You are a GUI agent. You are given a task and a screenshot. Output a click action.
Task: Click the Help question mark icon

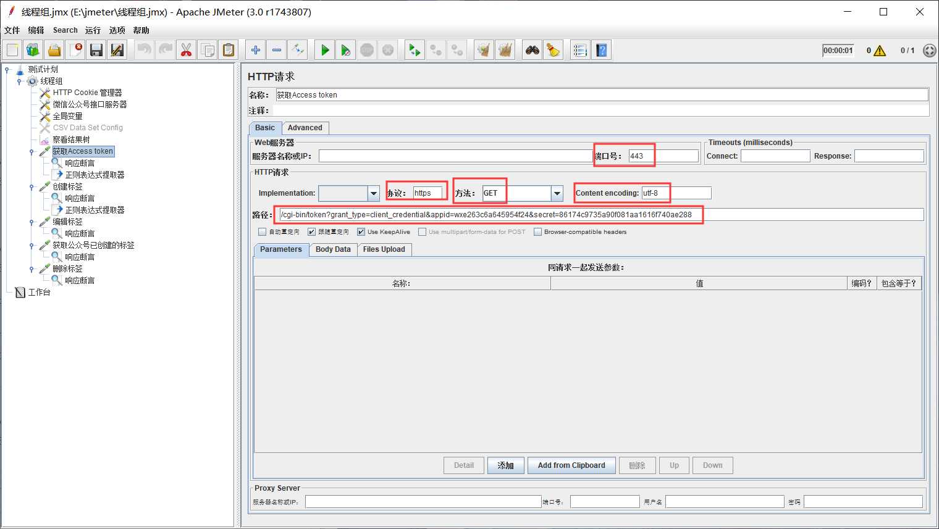pyautogui.click(x=601, y=51)
